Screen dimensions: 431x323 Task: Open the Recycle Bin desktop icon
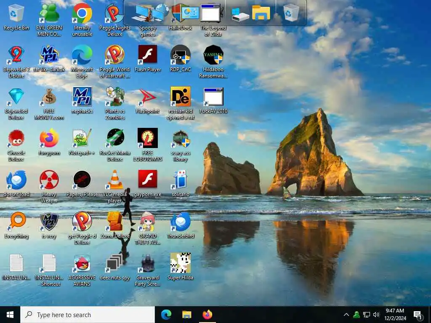(x=16, y=17)
